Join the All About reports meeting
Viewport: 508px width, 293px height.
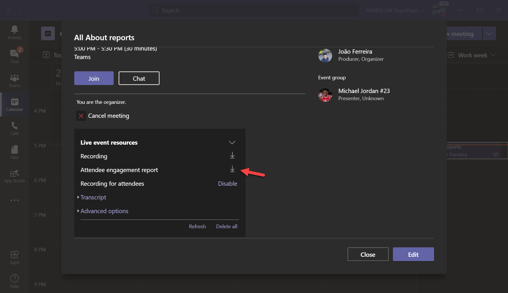(94, 78)
